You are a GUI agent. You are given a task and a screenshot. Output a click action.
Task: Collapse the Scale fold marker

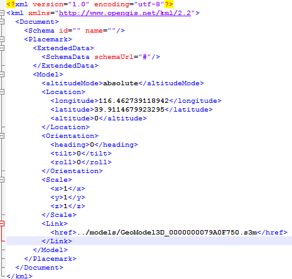point(2,180)
